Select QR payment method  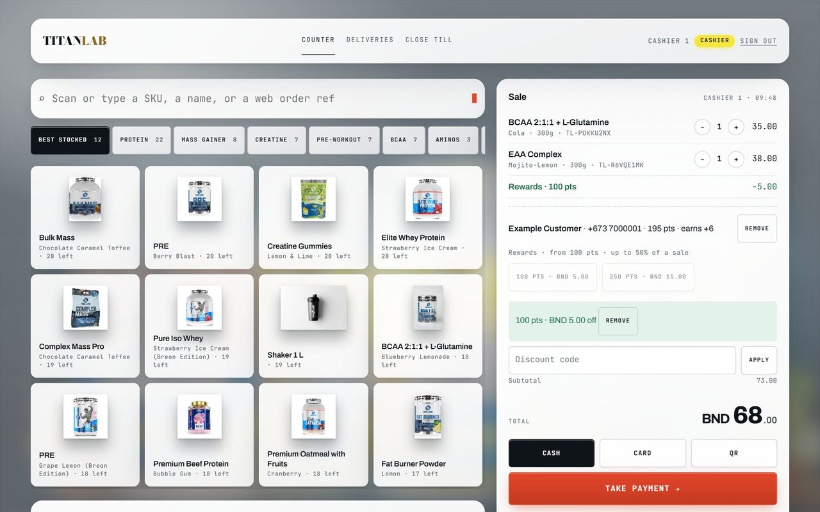tap(734, 453)
